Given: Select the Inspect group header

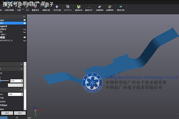Looking at the screenshot, I should [x=4, y=26].
